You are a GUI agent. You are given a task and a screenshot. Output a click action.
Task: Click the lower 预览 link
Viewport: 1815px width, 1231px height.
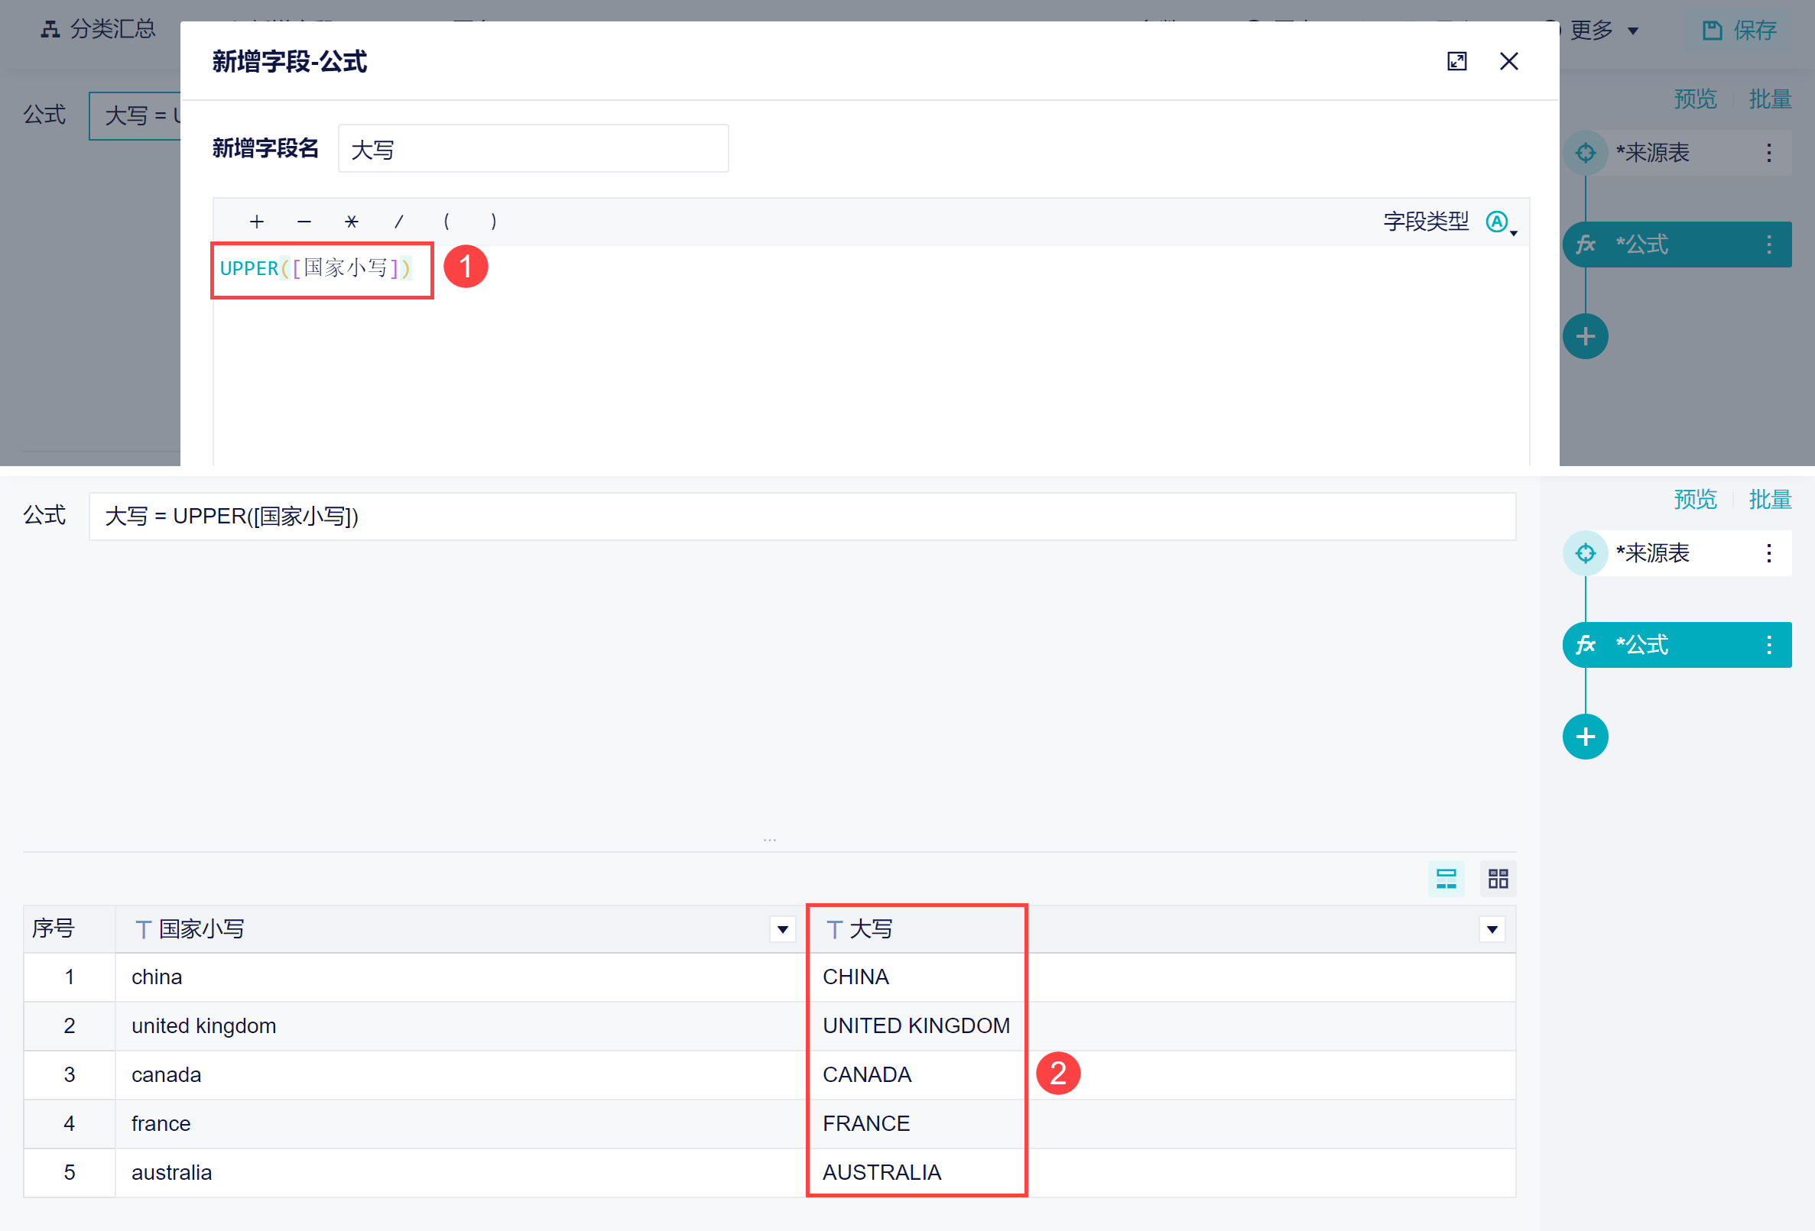(1695, 499)
